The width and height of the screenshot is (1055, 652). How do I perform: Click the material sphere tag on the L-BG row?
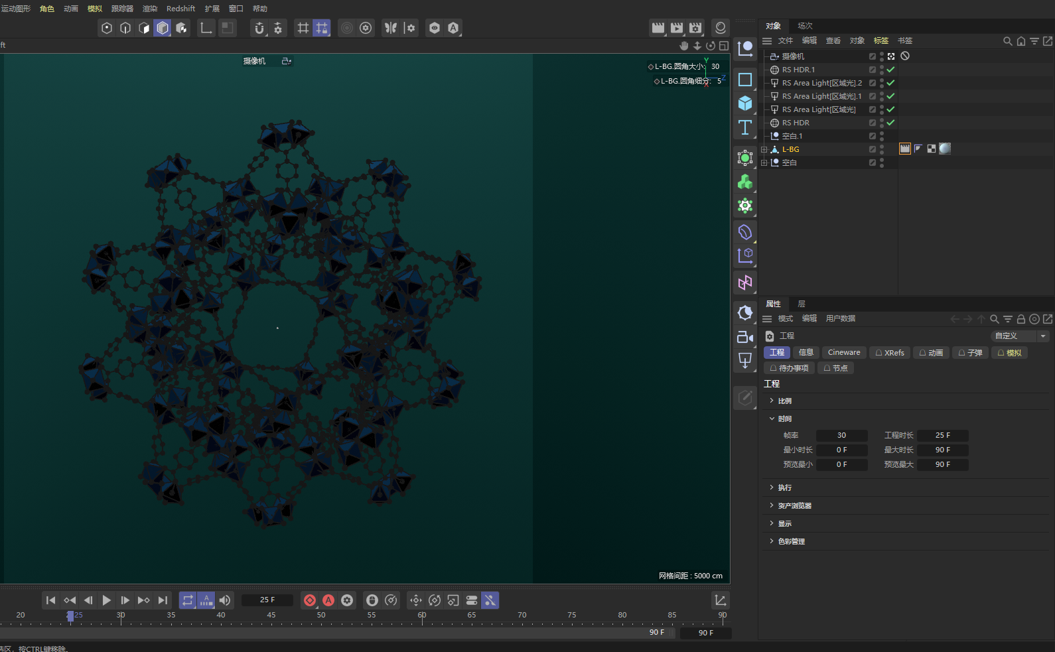click(x=945, y=149)
